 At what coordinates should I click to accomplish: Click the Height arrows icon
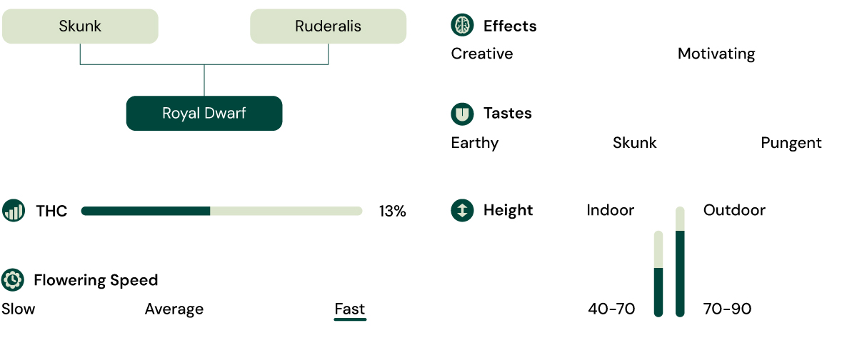(462, 210)
